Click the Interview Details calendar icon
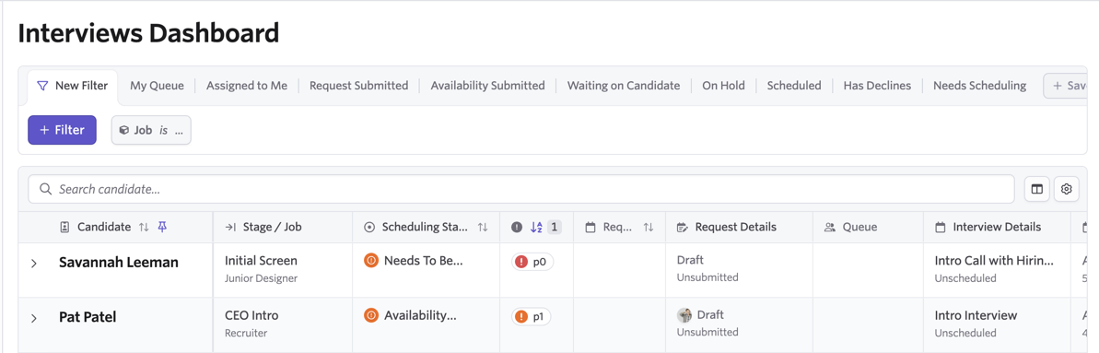This screenshot has height=353, width=1099. click(x=941, y=227)
